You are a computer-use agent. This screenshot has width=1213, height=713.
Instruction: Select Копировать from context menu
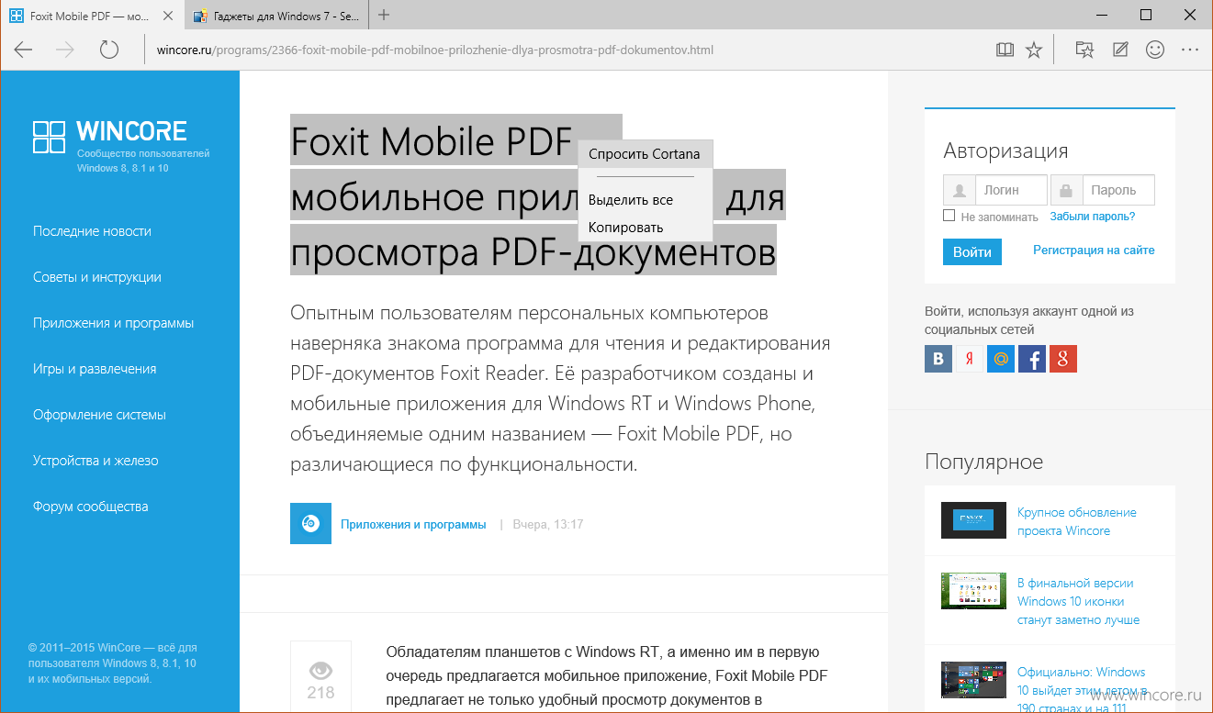click(x=645, y=227)
